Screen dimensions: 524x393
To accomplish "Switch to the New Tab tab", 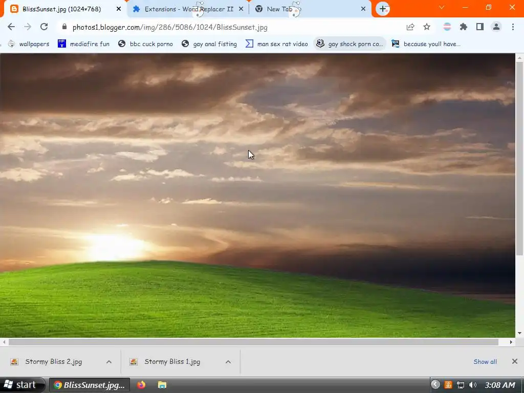I will 310,9.
